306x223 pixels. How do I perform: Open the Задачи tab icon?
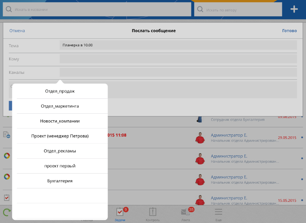(x=120, y=212)
